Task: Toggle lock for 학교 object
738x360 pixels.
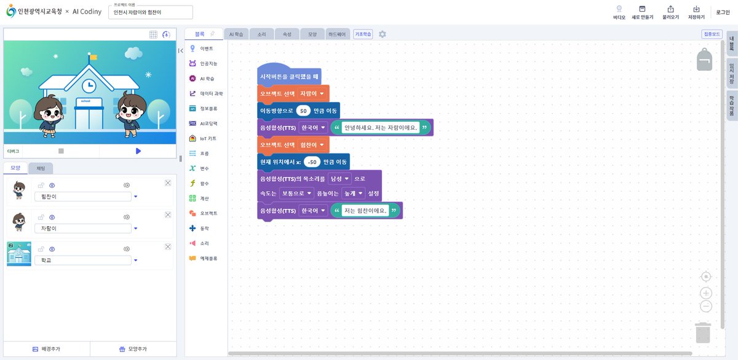Action: [41, 249]
